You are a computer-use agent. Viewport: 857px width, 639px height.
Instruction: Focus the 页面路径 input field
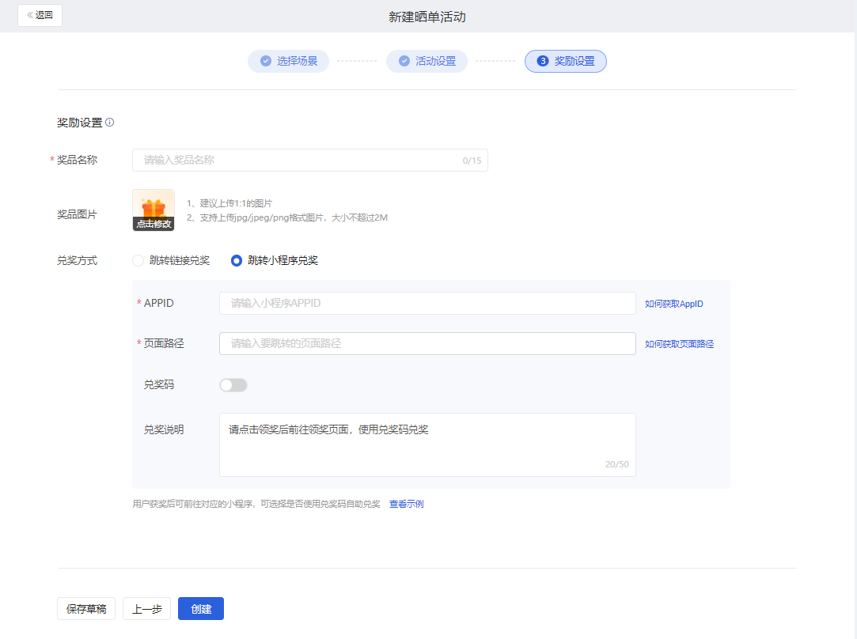427,343
